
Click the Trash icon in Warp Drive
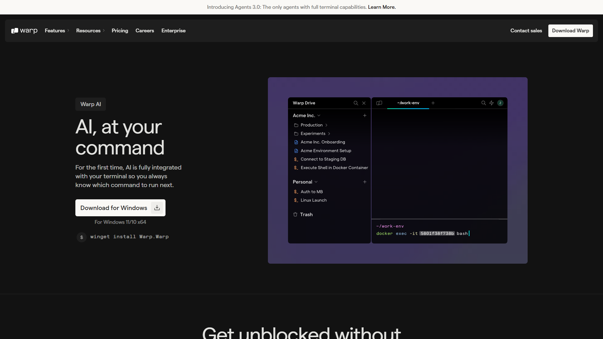(x=296, y=214)
